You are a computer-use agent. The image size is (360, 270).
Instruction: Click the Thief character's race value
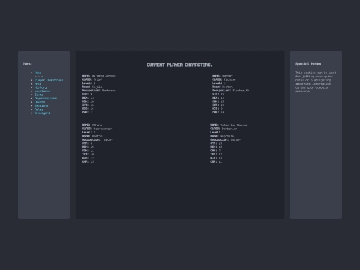[x=97, y=87]
